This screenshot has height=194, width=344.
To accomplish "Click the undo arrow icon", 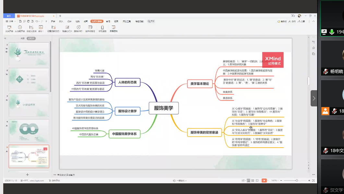I will tap(37, 21).
